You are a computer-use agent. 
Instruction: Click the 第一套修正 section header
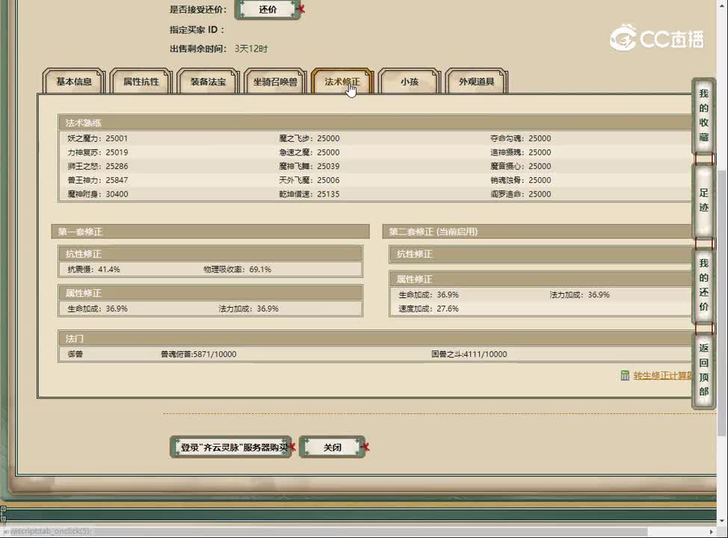click(210, 232)
